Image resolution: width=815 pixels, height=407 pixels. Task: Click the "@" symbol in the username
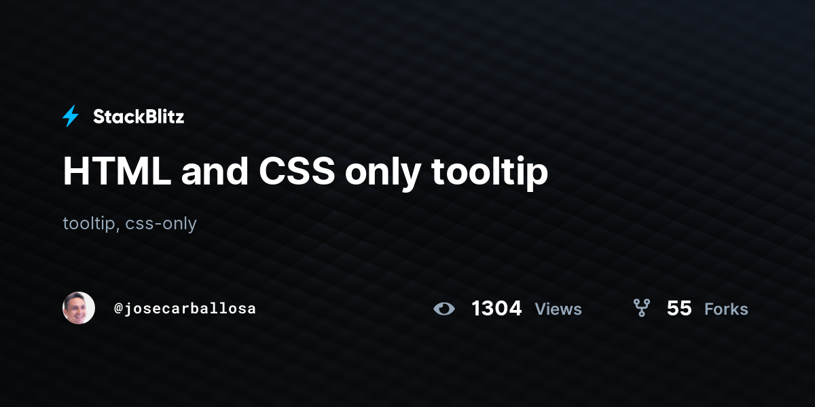coord(118,309)
